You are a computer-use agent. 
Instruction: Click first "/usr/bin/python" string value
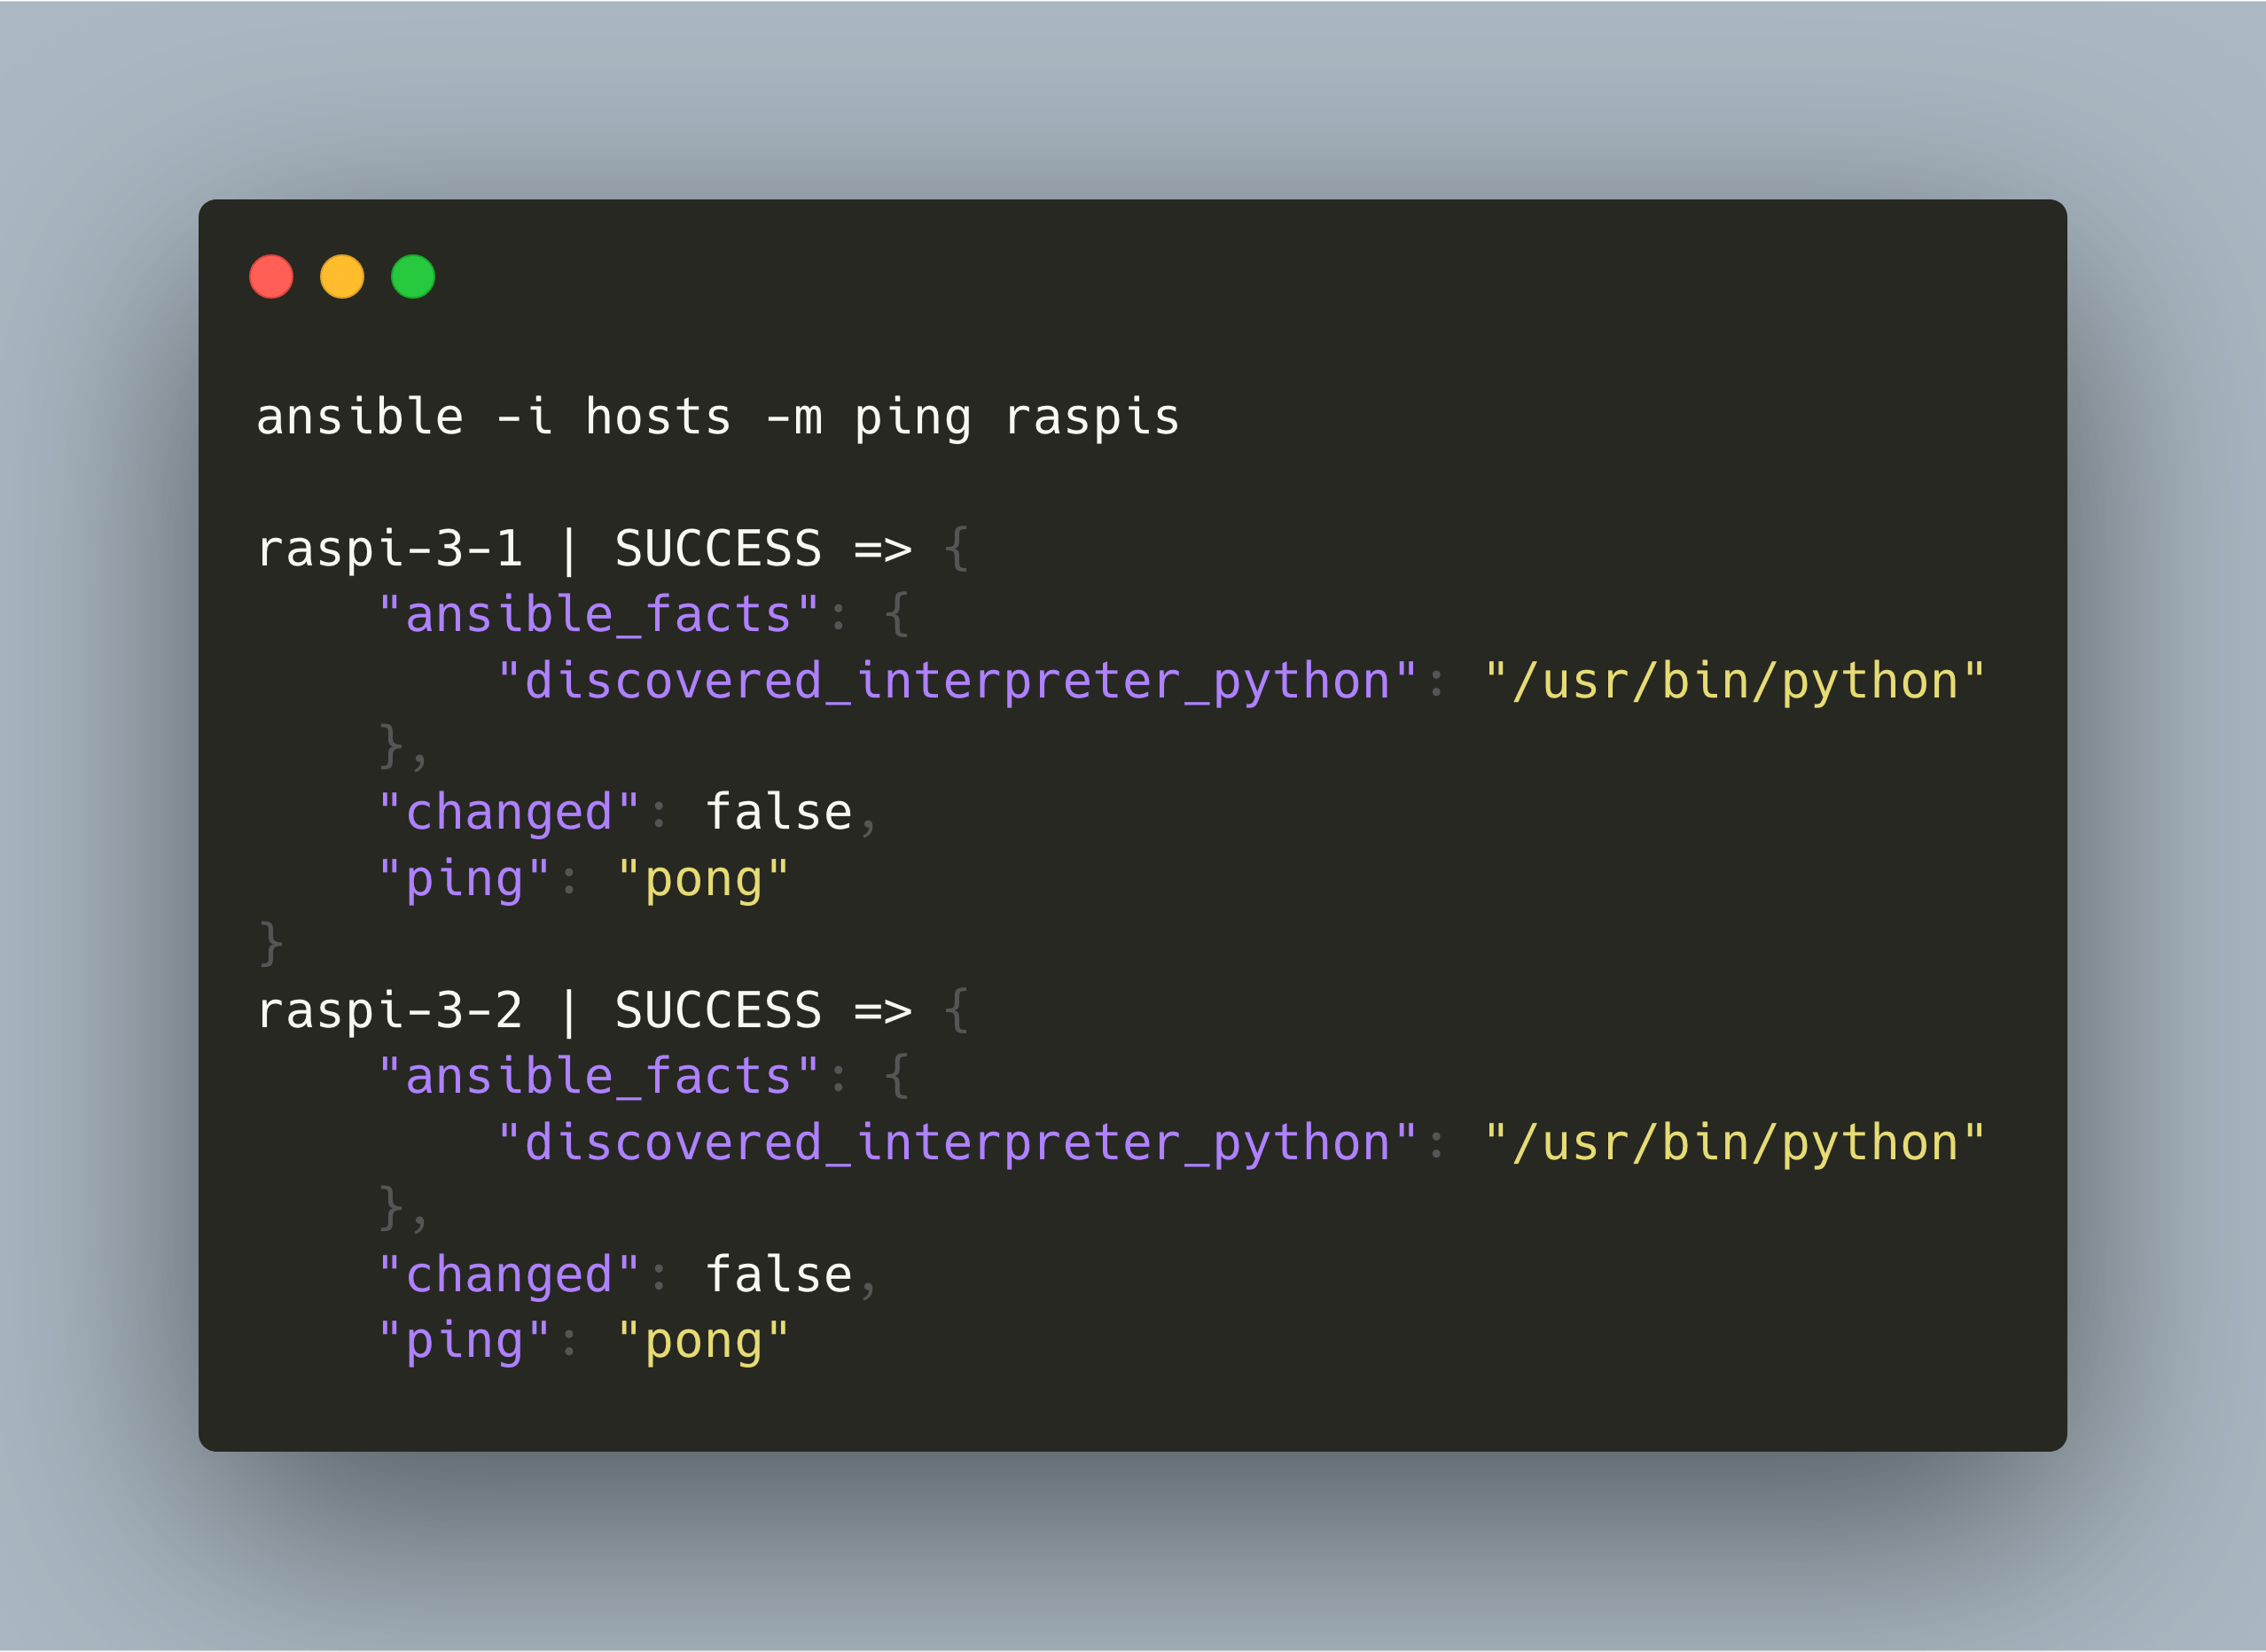point(1735,681)
